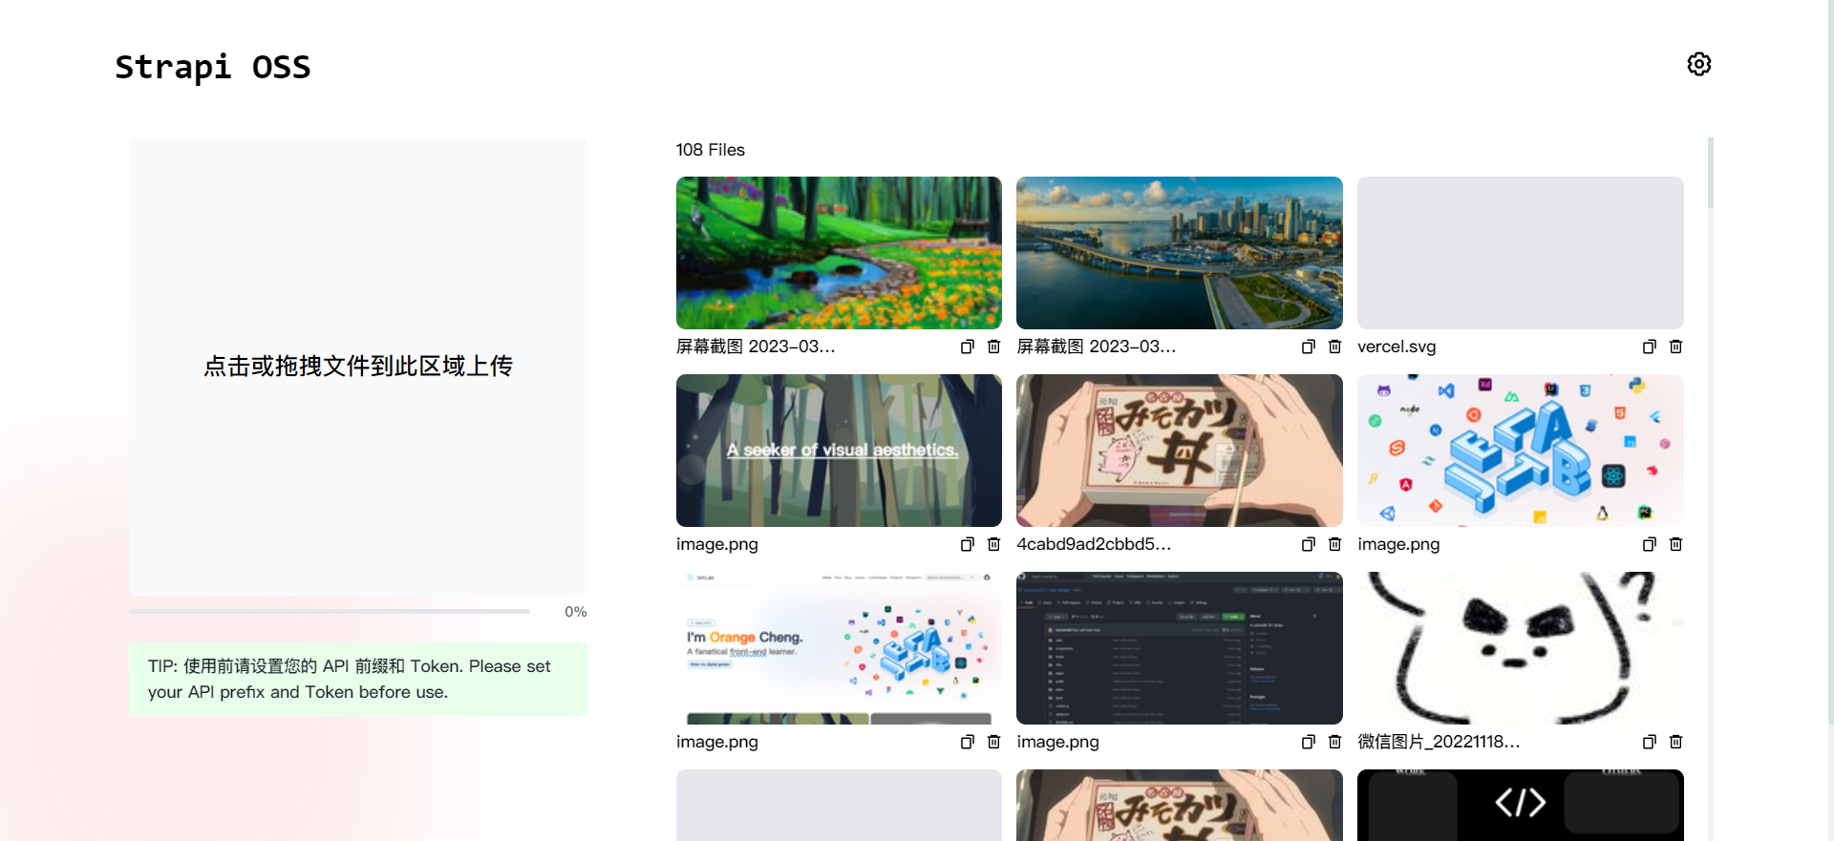The image size is (1834, 841).
Task: Click file name under city skyline image
Action: pos(1097,347)
